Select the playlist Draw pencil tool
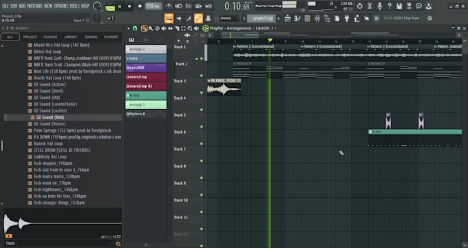This screenshot has height=248, width=468. (x=144, y=28)
